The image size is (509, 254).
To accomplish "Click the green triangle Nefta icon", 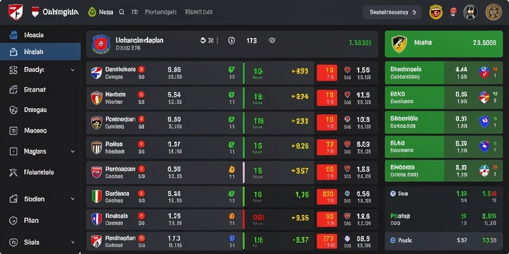I will (x=92, y=12).
